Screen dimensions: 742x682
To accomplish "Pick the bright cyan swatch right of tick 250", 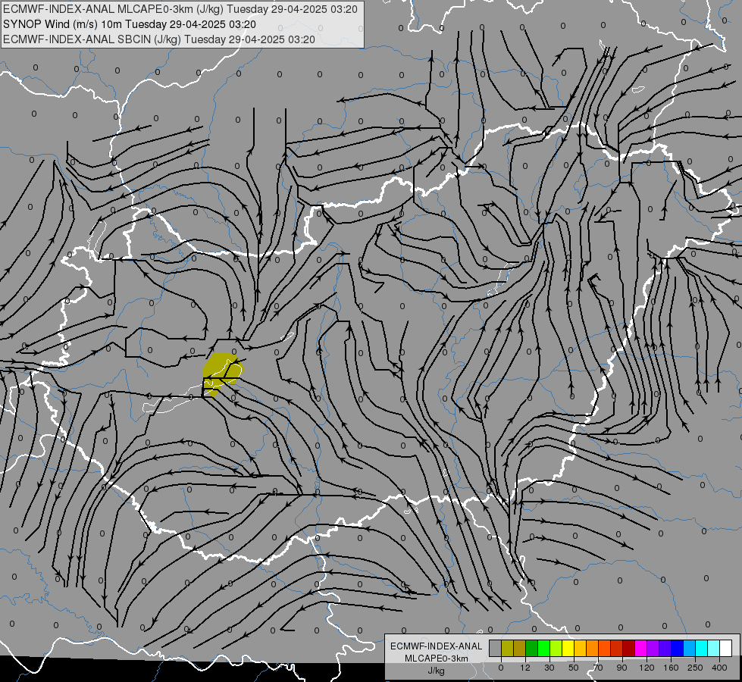I will point(701,648).
